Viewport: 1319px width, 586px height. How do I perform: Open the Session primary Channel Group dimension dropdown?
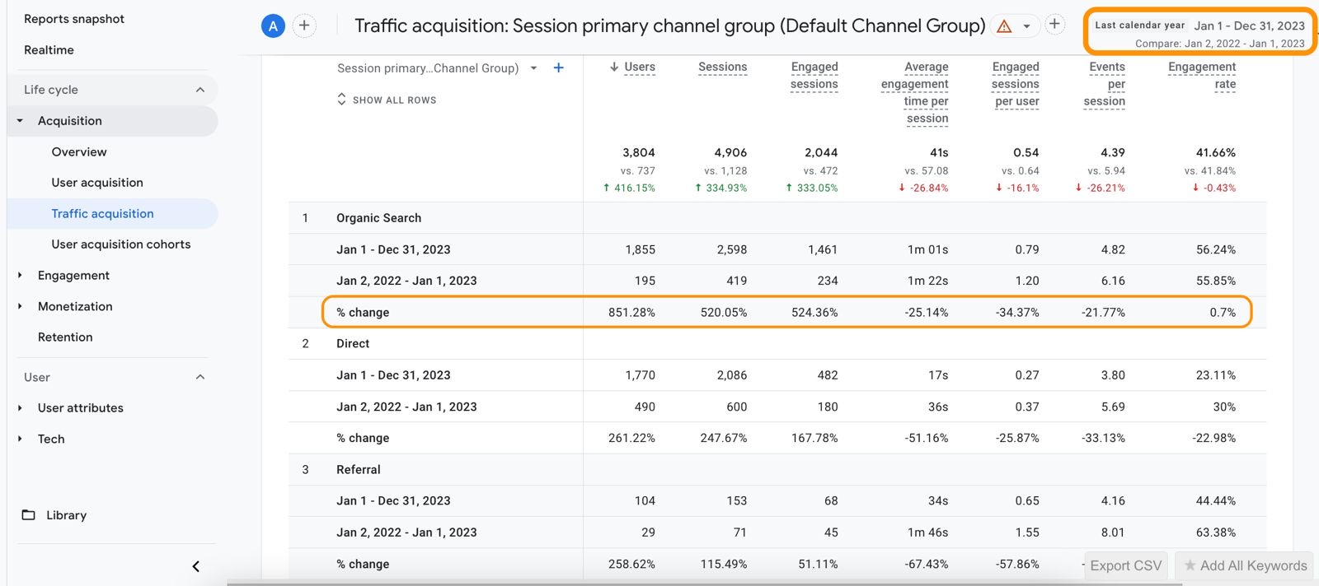(x=533, y=68)
